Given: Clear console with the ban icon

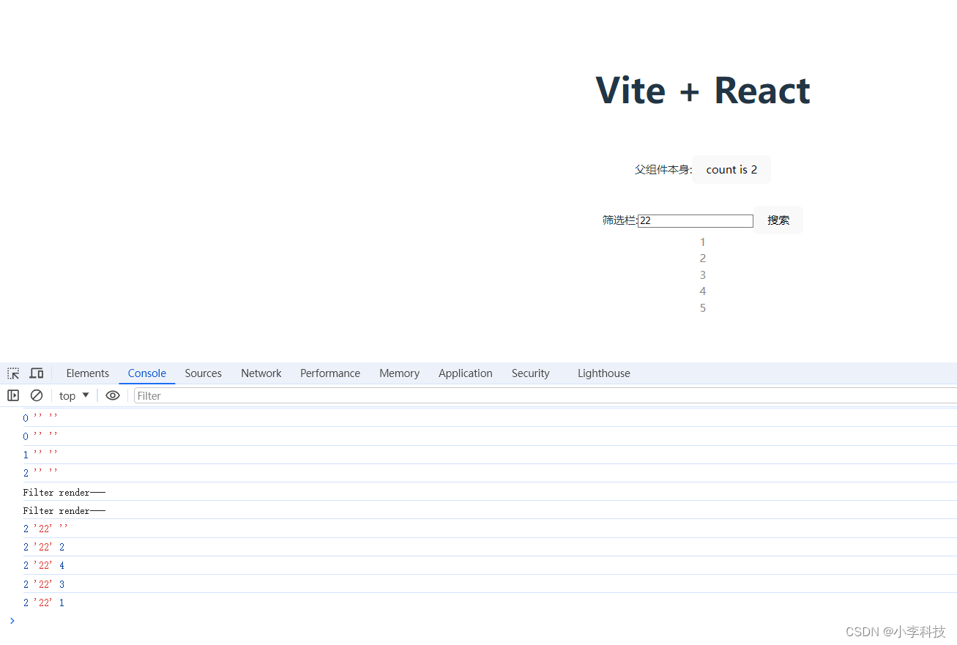Looking at the screenshot, I should point(37,395).
